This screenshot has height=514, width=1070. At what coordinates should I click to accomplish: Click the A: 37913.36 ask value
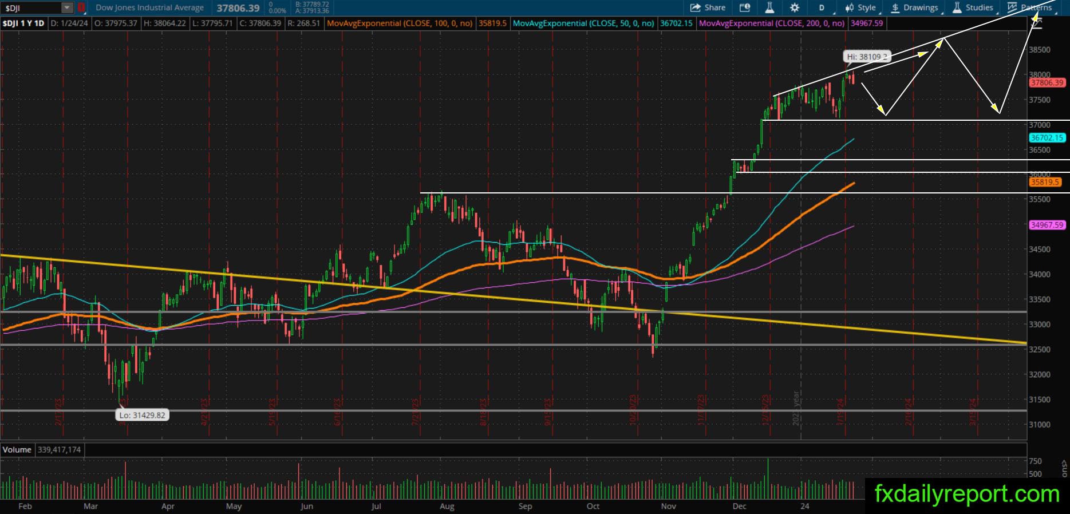coord(312,11)
